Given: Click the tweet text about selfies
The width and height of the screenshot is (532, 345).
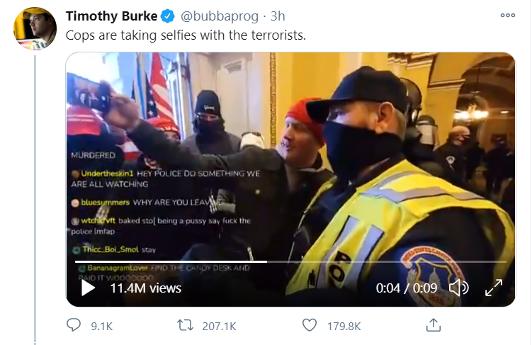Looking at the screenshot, I should (186, 35).
